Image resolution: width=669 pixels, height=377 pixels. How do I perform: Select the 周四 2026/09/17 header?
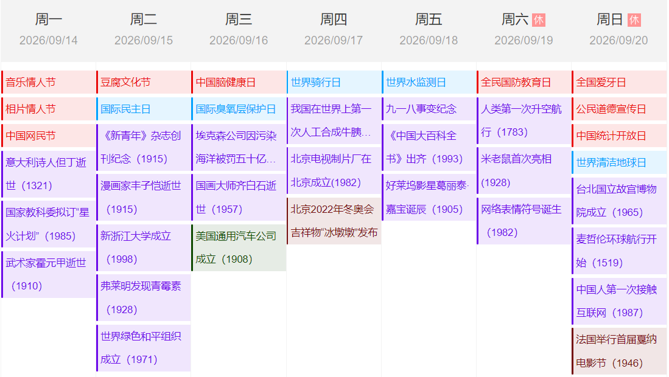coord(334,30)
